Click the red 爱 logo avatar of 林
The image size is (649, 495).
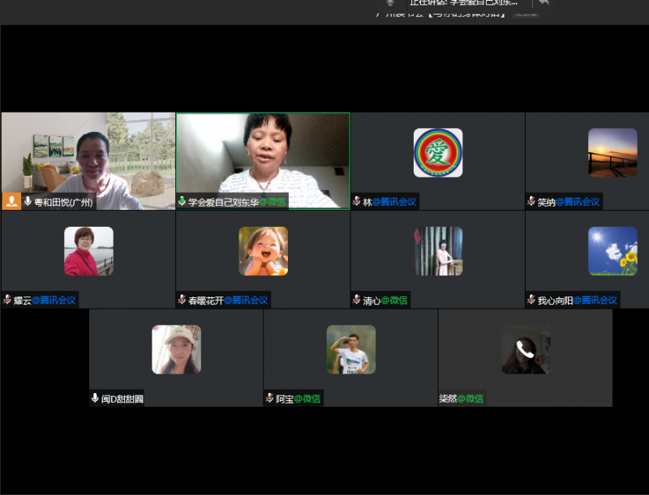click(438, 152)
